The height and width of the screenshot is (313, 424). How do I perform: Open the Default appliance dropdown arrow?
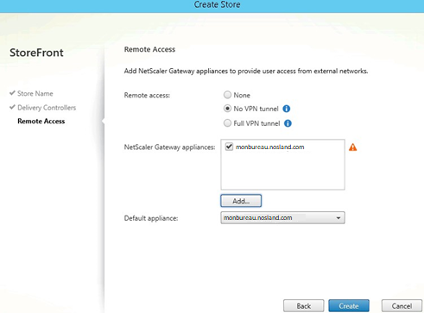pyautogui.click(x=339, y=218)
